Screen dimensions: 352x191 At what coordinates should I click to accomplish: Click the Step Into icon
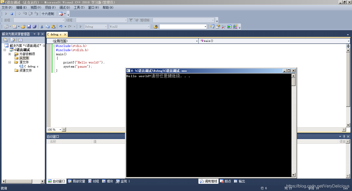point(25,14)
